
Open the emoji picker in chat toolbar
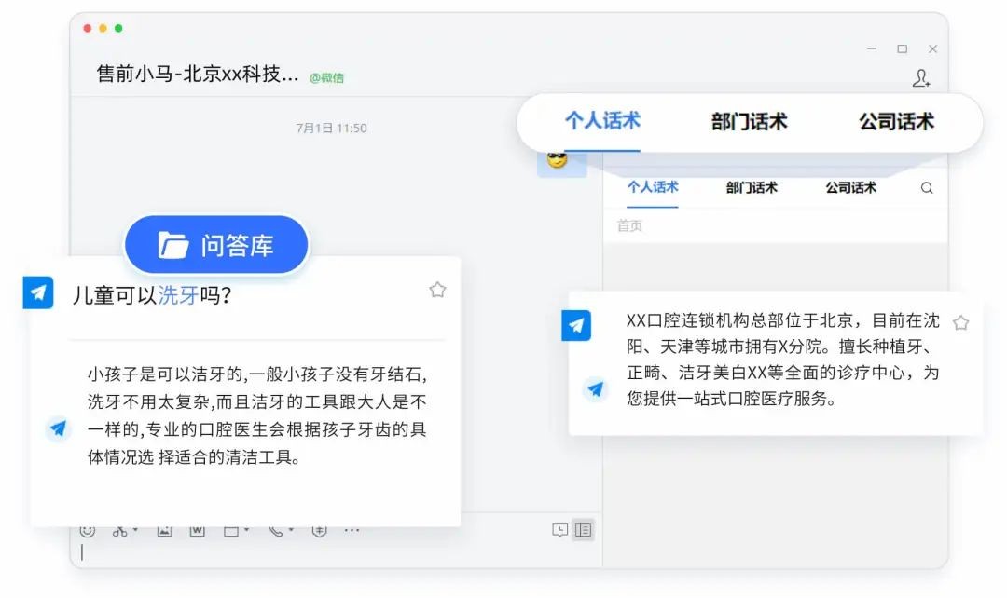pos(88,531)
